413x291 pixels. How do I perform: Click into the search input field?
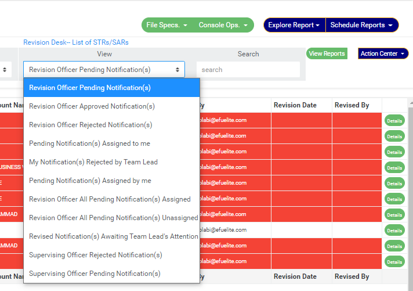[x=248, y=70]
